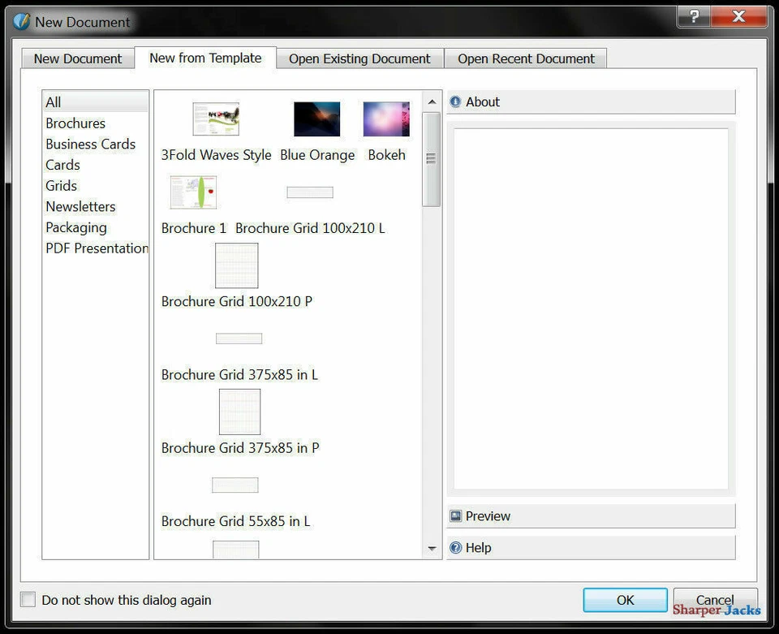Click the Help question-mark icon
The height and width of the screenshot is (634, 779).
(x=455, y=548)
